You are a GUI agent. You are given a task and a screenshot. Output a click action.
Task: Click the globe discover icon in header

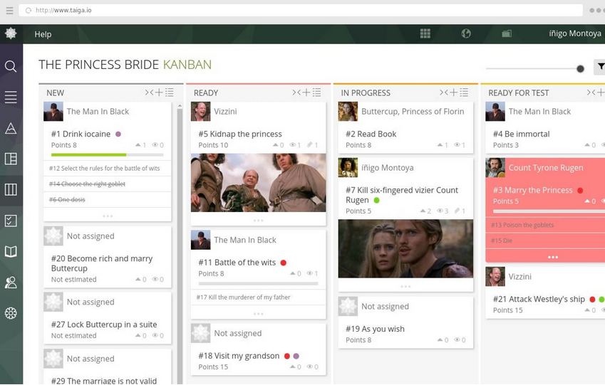[x=466, y=33]
